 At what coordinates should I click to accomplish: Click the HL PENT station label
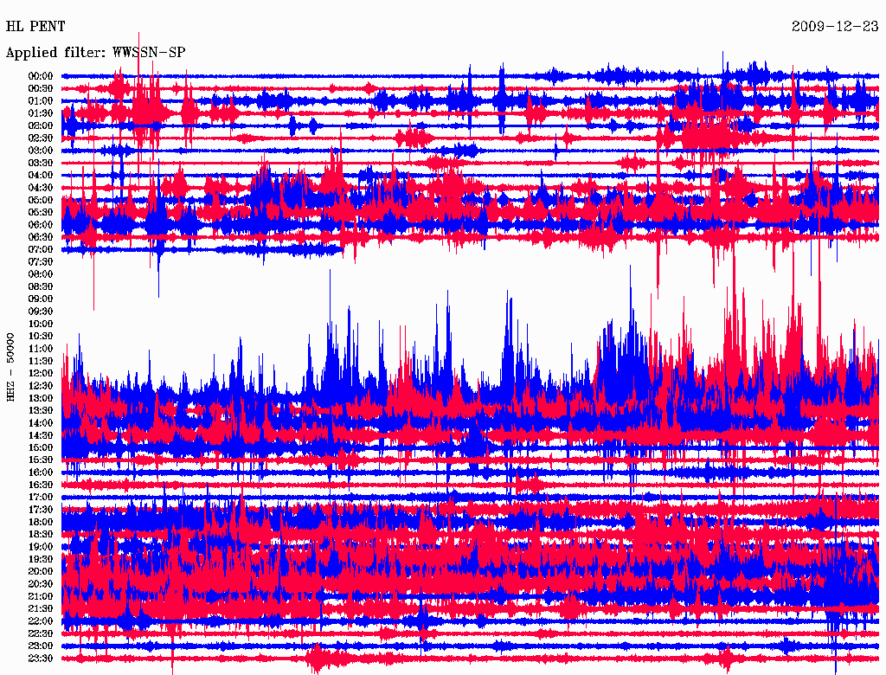click(x=35, y=26)
